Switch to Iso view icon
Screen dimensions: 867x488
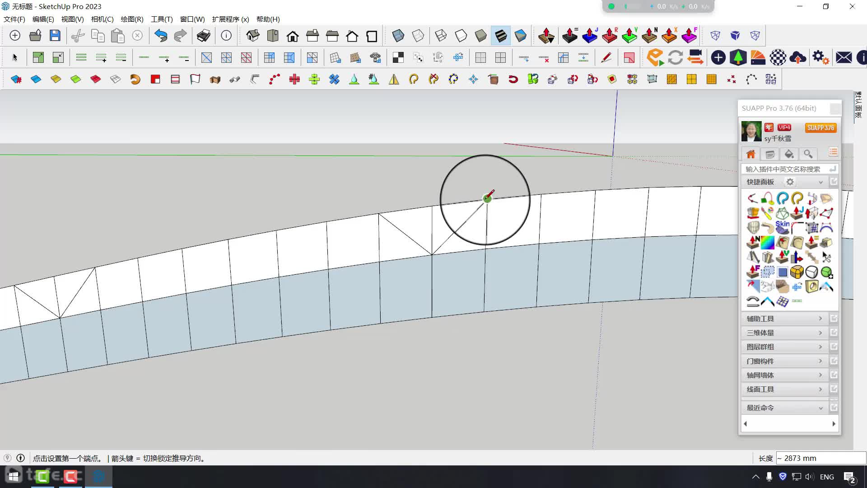(x=253, y=36)
